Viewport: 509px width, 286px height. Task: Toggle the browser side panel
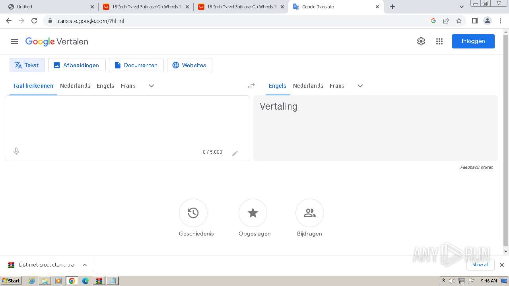(x=474, y=21)
